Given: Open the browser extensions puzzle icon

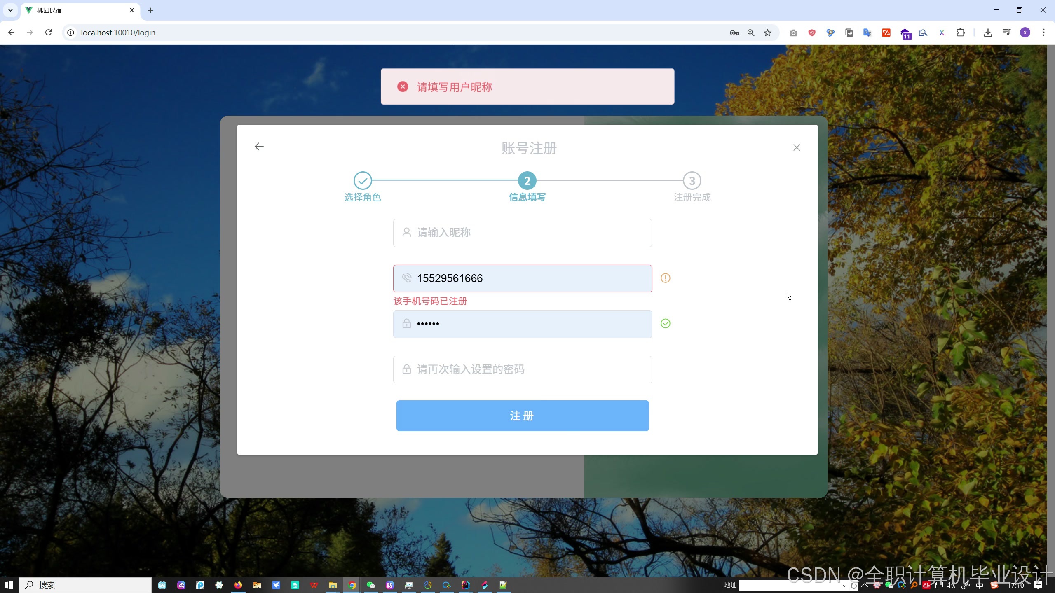Looking at the screenshot, I should [x=961, y=33].
